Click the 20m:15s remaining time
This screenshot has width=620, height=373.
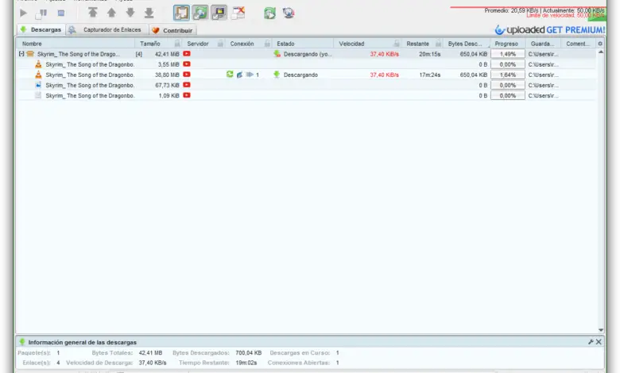coord(430,54)
